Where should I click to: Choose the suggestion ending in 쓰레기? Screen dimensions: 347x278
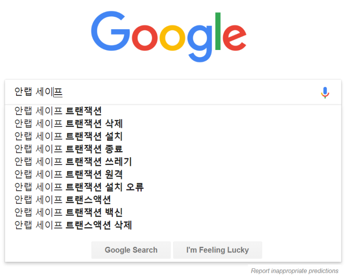pos(173,162)
